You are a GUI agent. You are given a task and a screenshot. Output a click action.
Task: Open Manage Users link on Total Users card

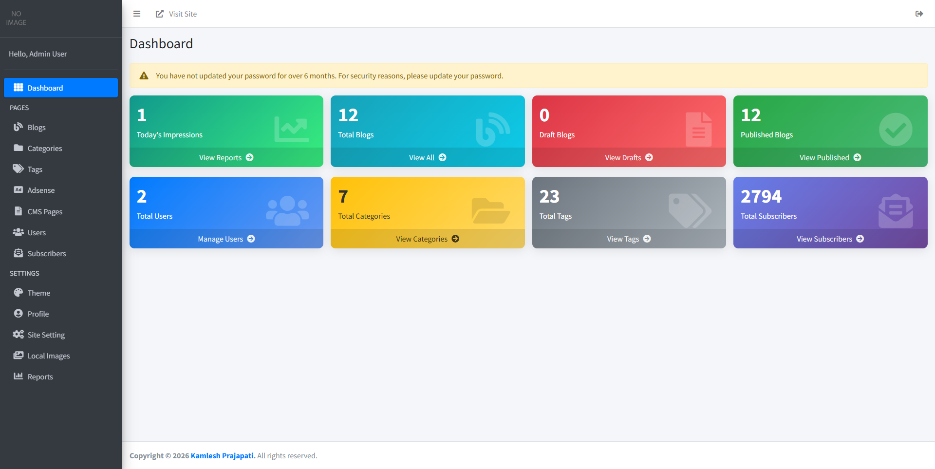[x=226, y=239]
